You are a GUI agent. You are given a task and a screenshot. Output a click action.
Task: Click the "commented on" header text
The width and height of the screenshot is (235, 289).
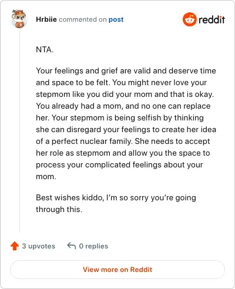[x=83, y=19]
